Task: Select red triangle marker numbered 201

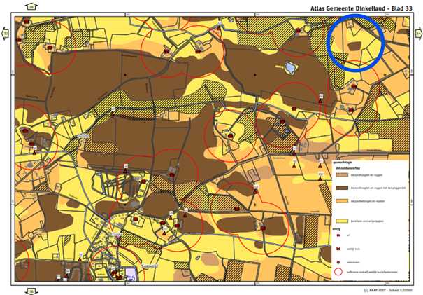Action: (x=256, y=192)
